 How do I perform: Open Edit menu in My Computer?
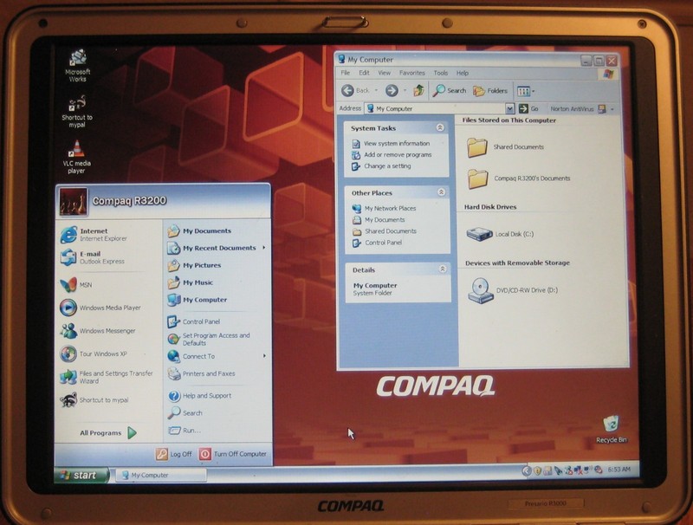coord(364,73)
